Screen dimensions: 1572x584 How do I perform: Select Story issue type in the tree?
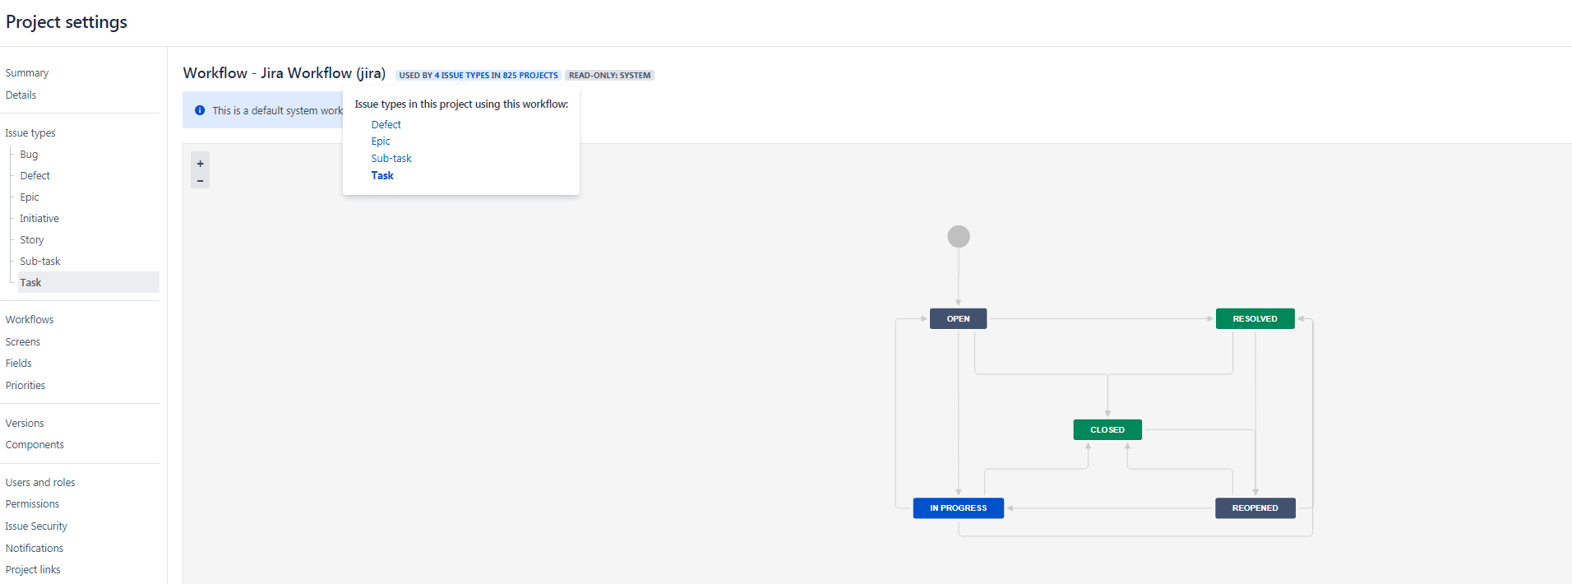pos(32,240)
